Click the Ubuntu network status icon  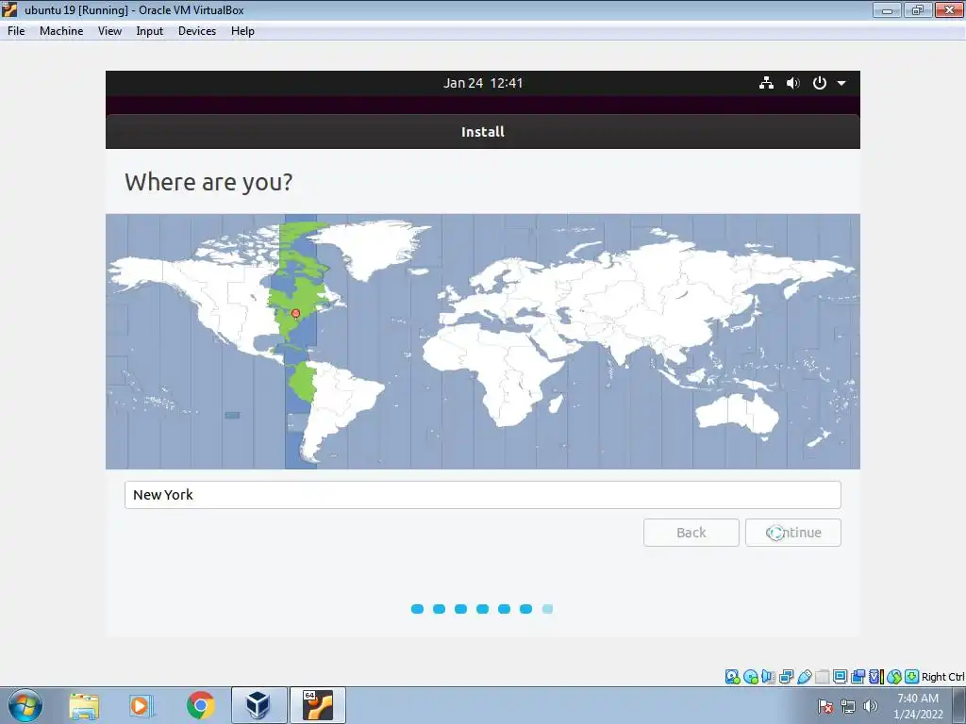[x=766, y=83]
